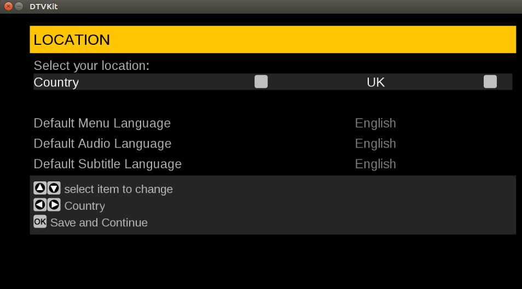Viewport: 522px width, 289px height.
Task: Change the Default Subtitle Language English value
Action: (x=375, y=164)
